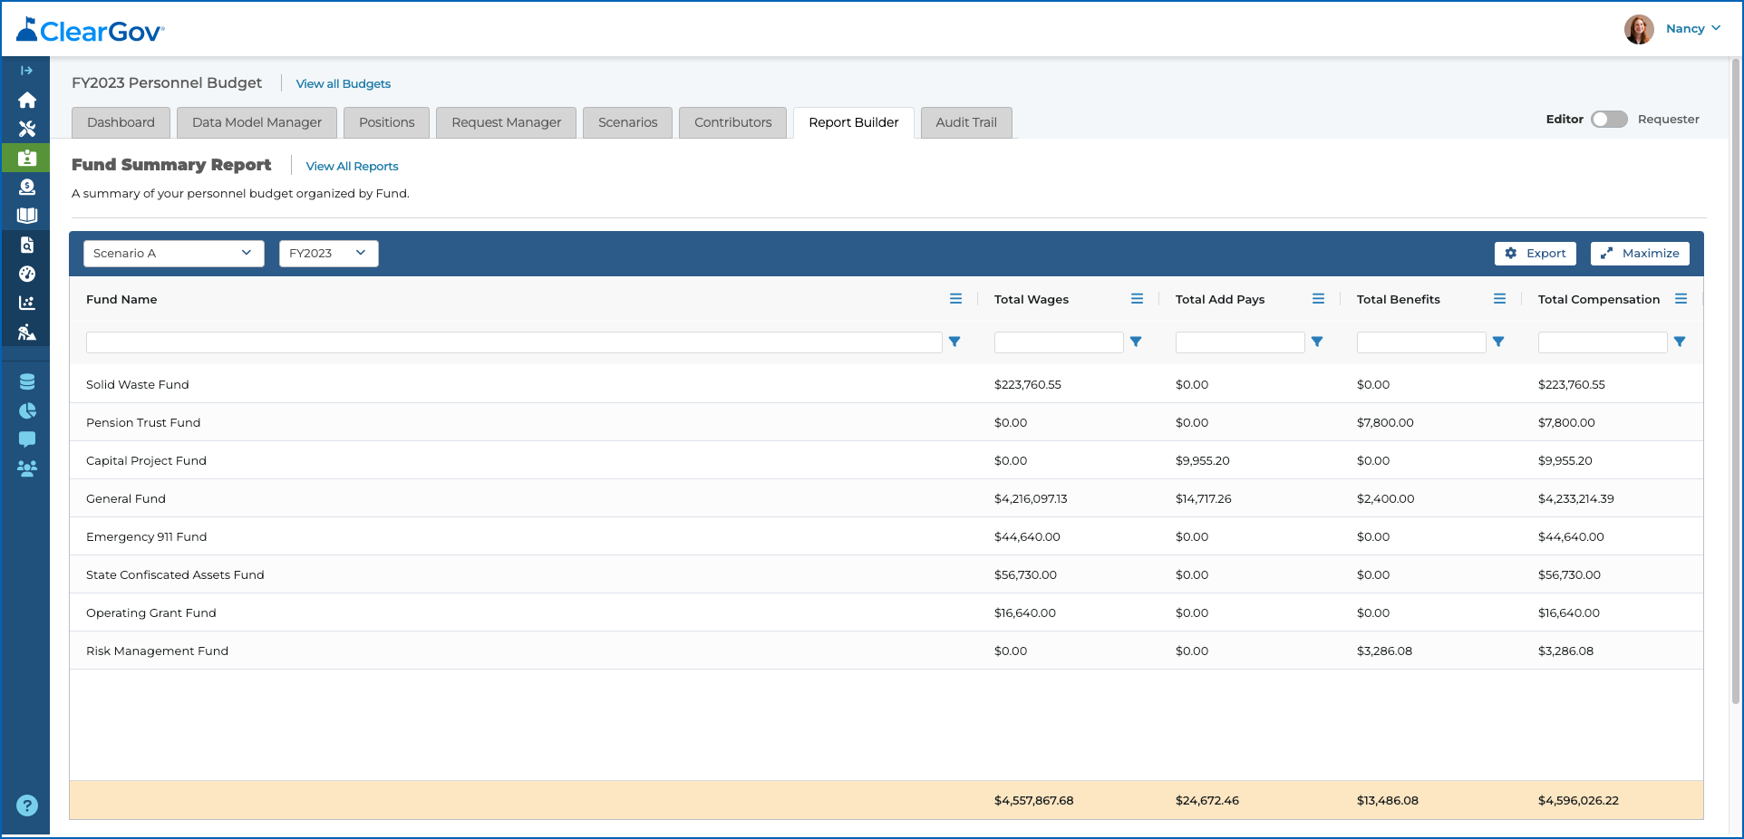Switch to the Positions tab
Viewport: 1744px width, 839px height.
click(386, 122)
